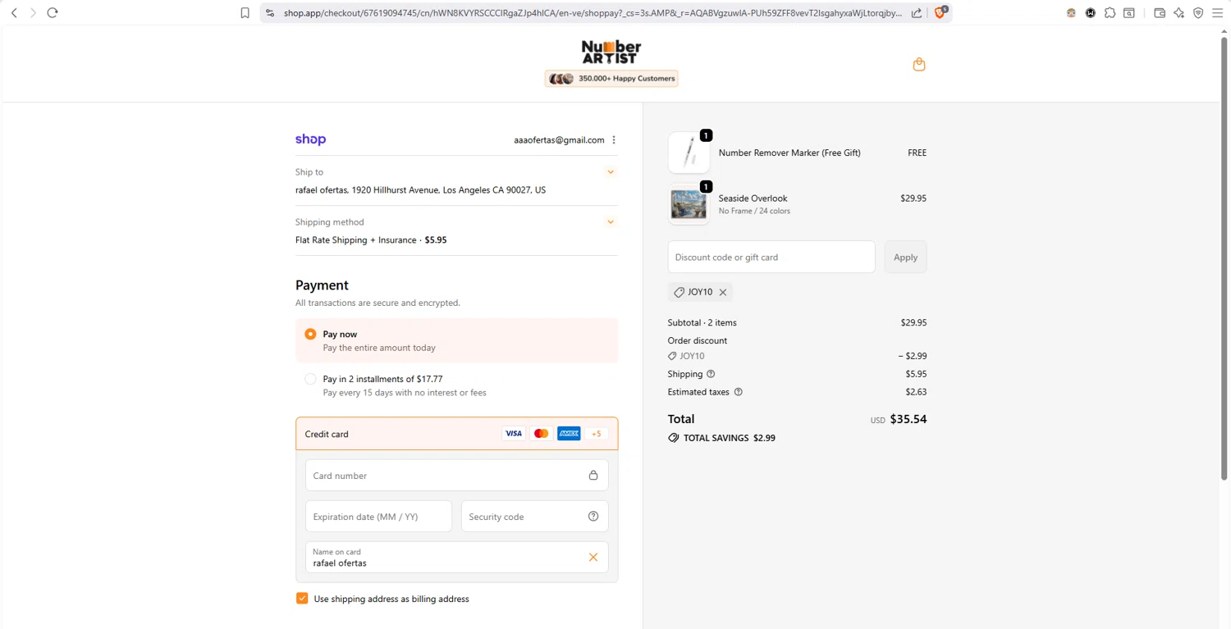Open Leo AI sparkle icon

pos(1179,13)
